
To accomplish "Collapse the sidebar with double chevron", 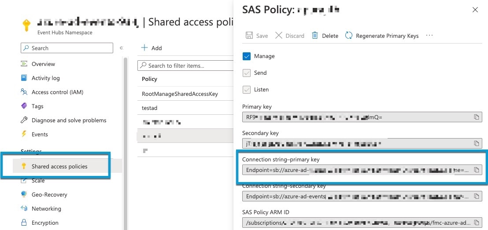I will [122, 48].
